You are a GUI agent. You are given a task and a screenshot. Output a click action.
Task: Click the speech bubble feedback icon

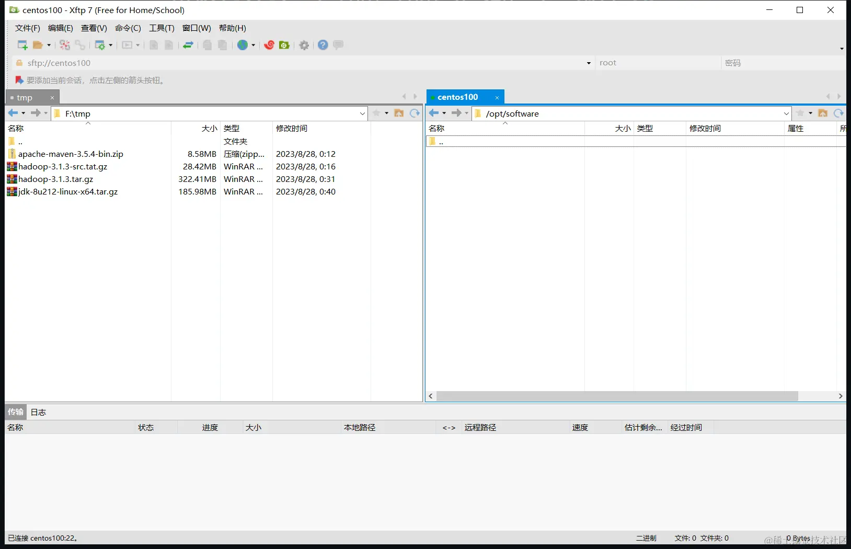(338, 45)
